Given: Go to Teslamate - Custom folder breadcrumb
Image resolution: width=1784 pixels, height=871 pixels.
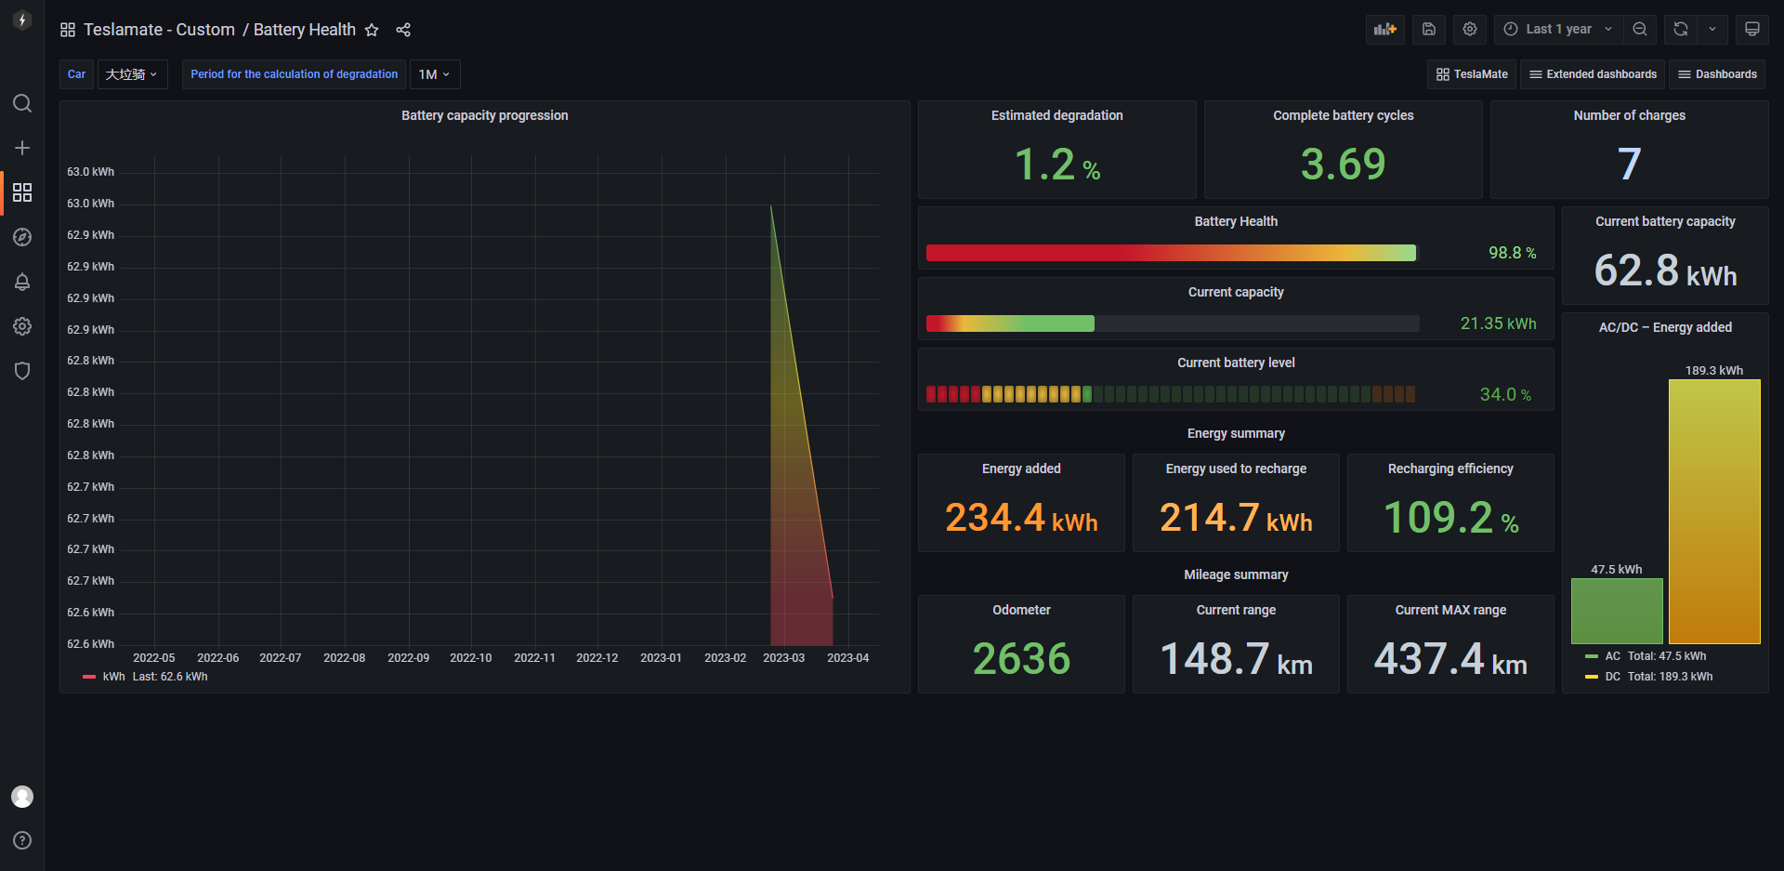Looking at the screenshot, I should 159,30.
